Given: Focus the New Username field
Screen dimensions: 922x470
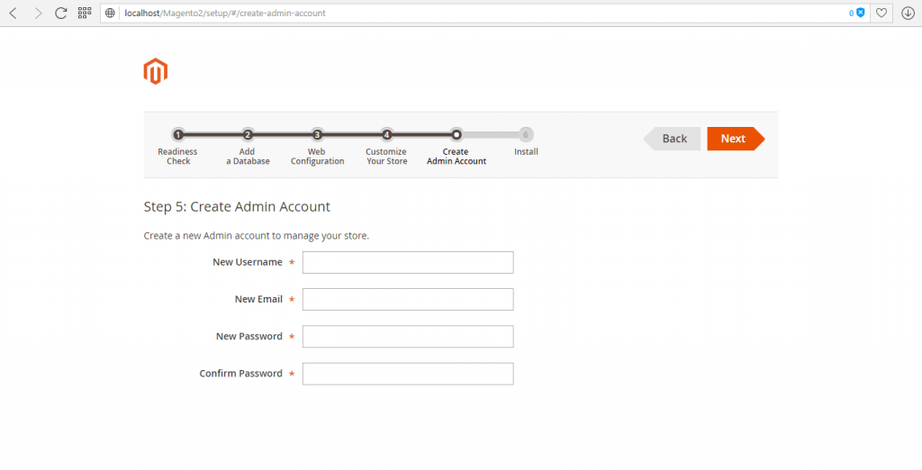Looking at the screenshot, I should [x=408, y=262].
